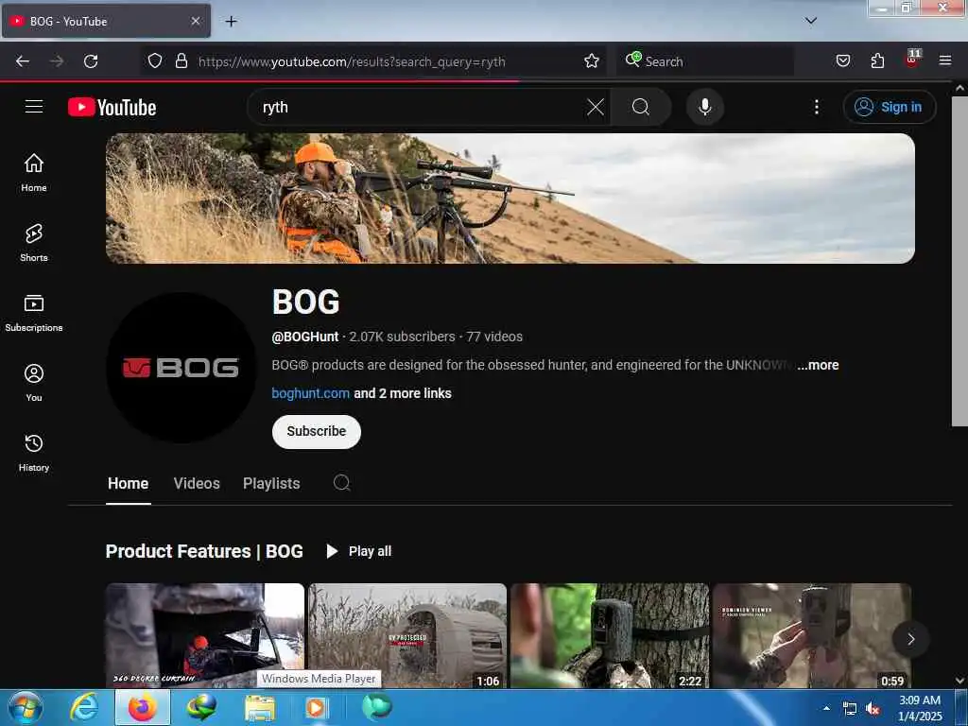Click the browser forward arrow

point(57,60)
